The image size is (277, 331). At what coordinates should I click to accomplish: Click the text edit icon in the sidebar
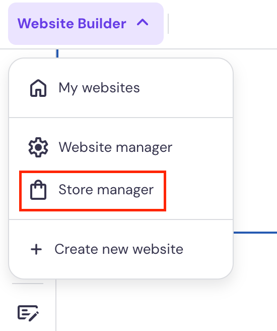point(28,313)
